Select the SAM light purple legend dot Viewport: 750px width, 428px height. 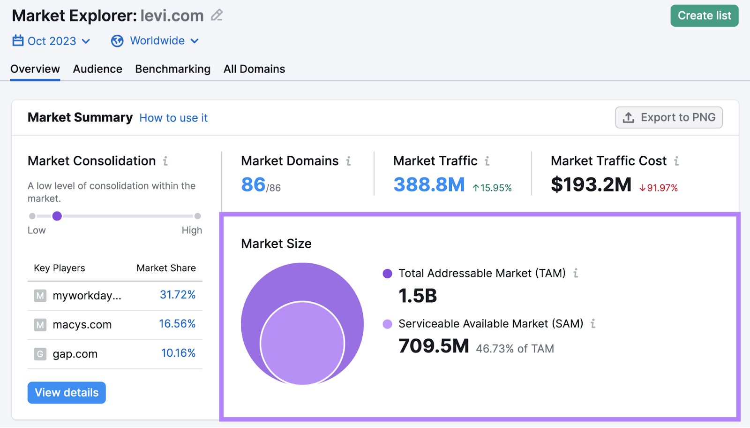point(387,324)
